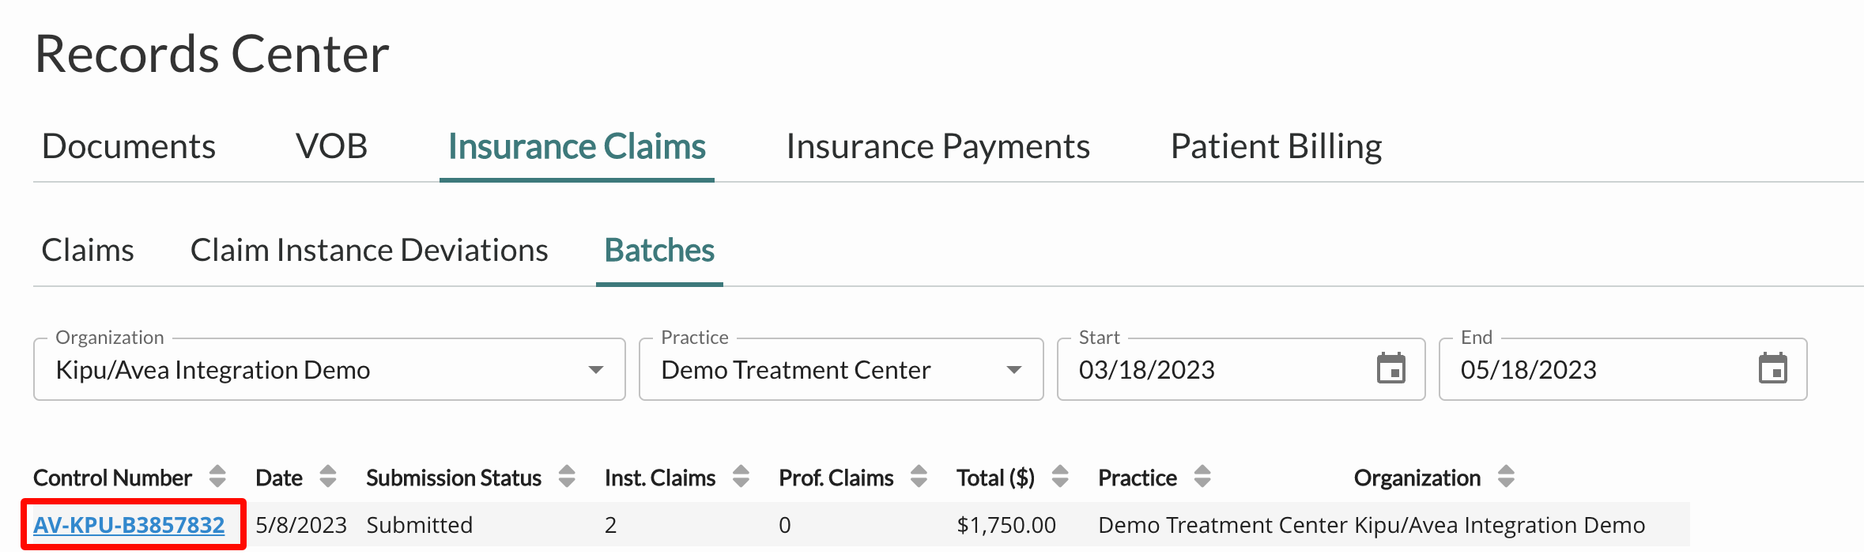The image size is (1864, 555).
Task: Expand the Practice dropdown
Action: pyautogui.click(x=841, y=369)
